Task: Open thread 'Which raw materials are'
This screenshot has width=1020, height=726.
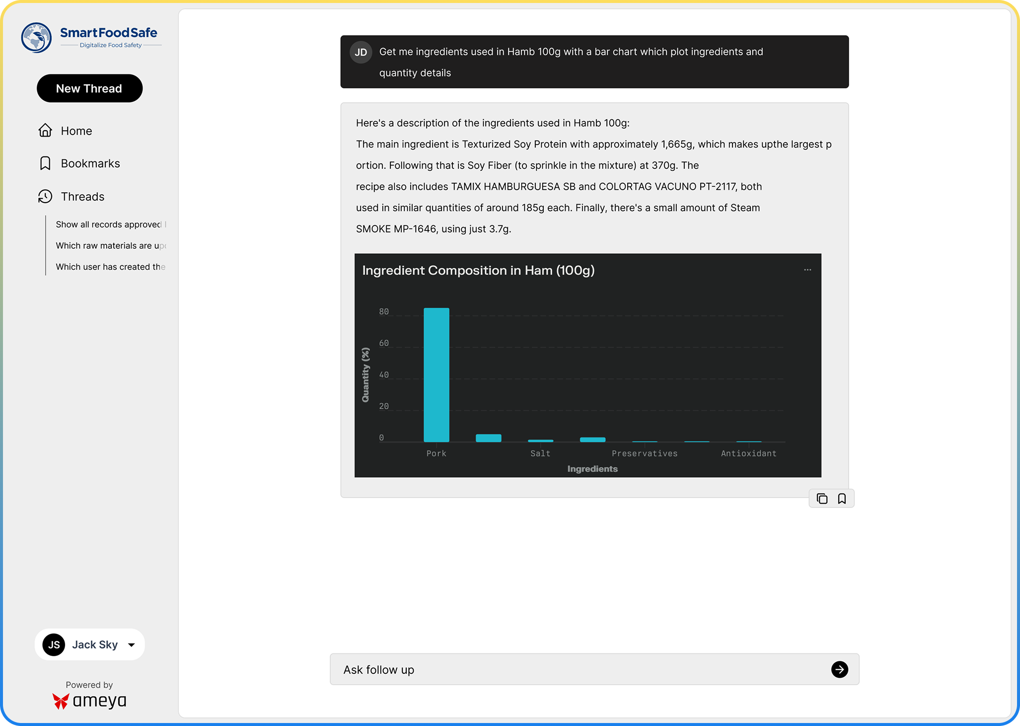Action: point(109,246)
